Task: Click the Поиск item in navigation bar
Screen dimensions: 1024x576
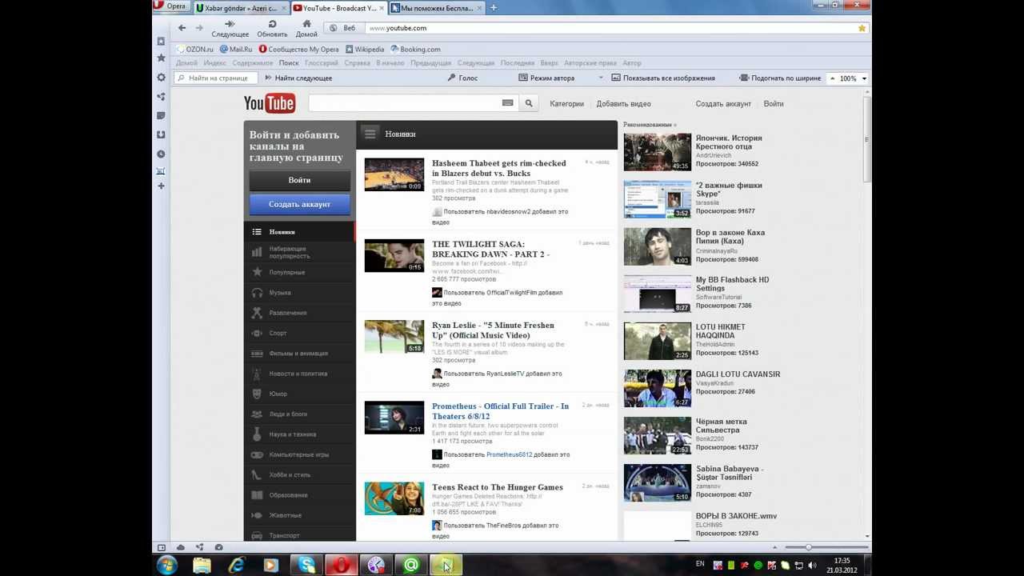Action: [289, 62]
